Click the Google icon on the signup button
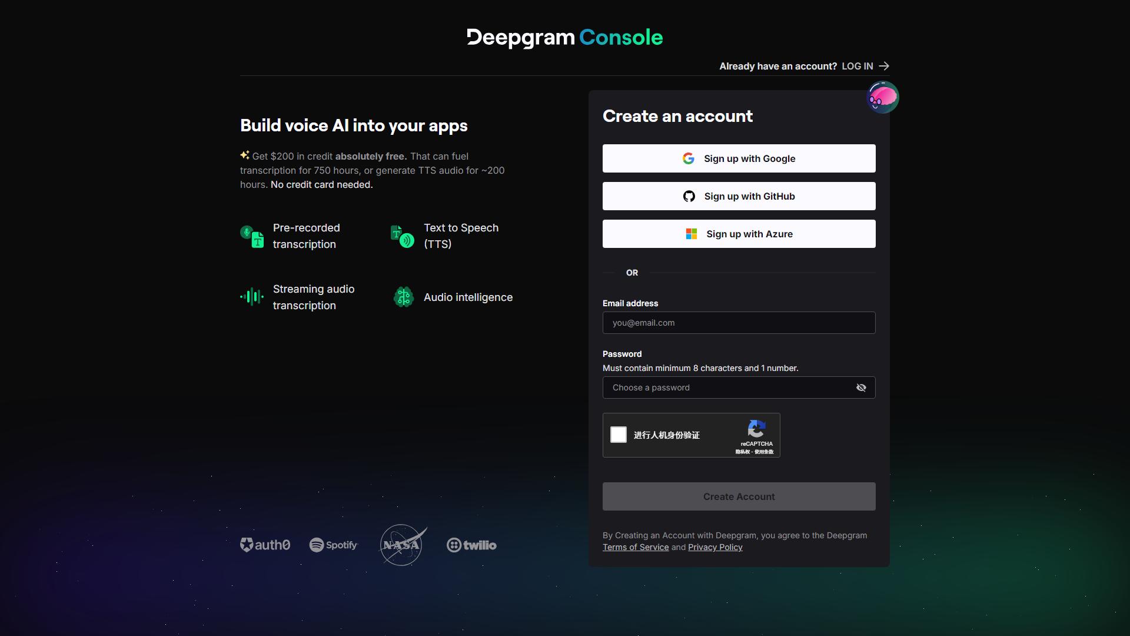 tap(689, 158)
